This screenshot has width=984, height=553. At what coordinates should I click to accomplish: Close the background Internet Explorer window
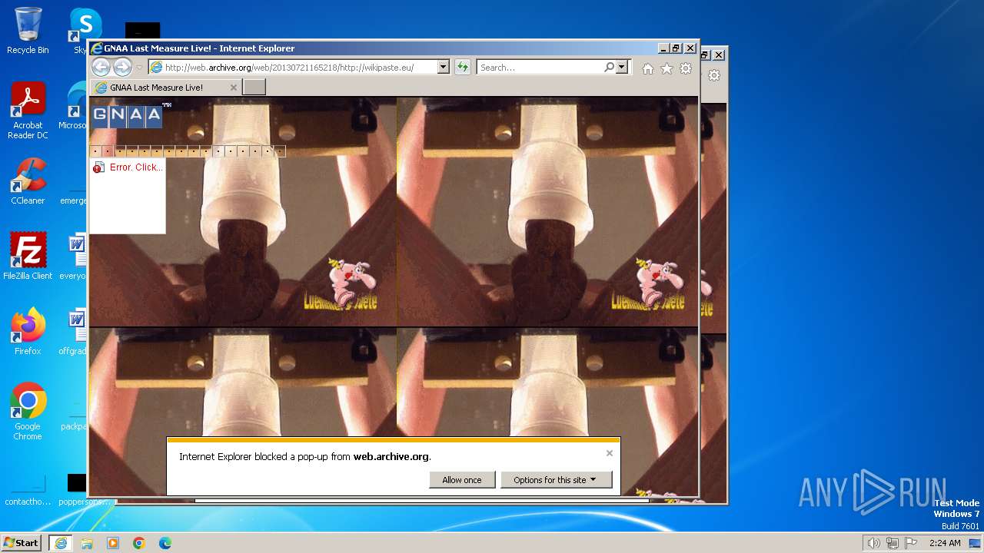(x=719, y=55)
